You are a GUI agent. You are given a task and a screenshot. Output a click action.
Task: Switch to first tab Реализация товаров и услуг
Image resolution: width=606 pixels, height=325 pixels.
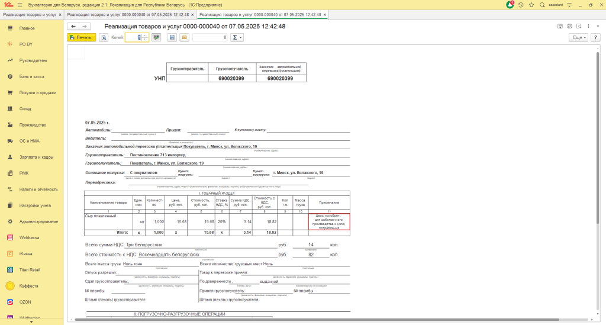click(30, 15)
